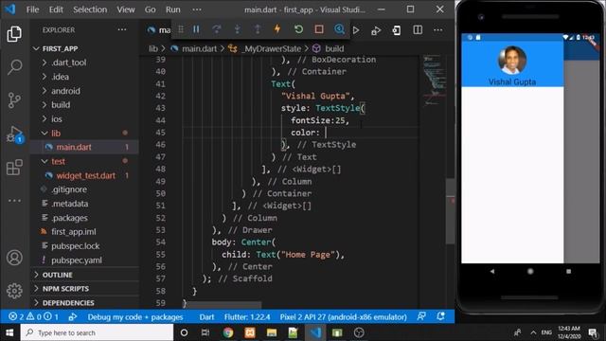Open the Edit menu
Viewport: 606px width, 341px height.
[x=56, y=9]
